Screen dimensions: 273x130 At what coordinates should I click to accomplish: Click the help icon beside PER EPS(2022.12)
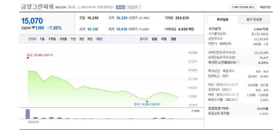pyautogui.click(x=237, y=85)
